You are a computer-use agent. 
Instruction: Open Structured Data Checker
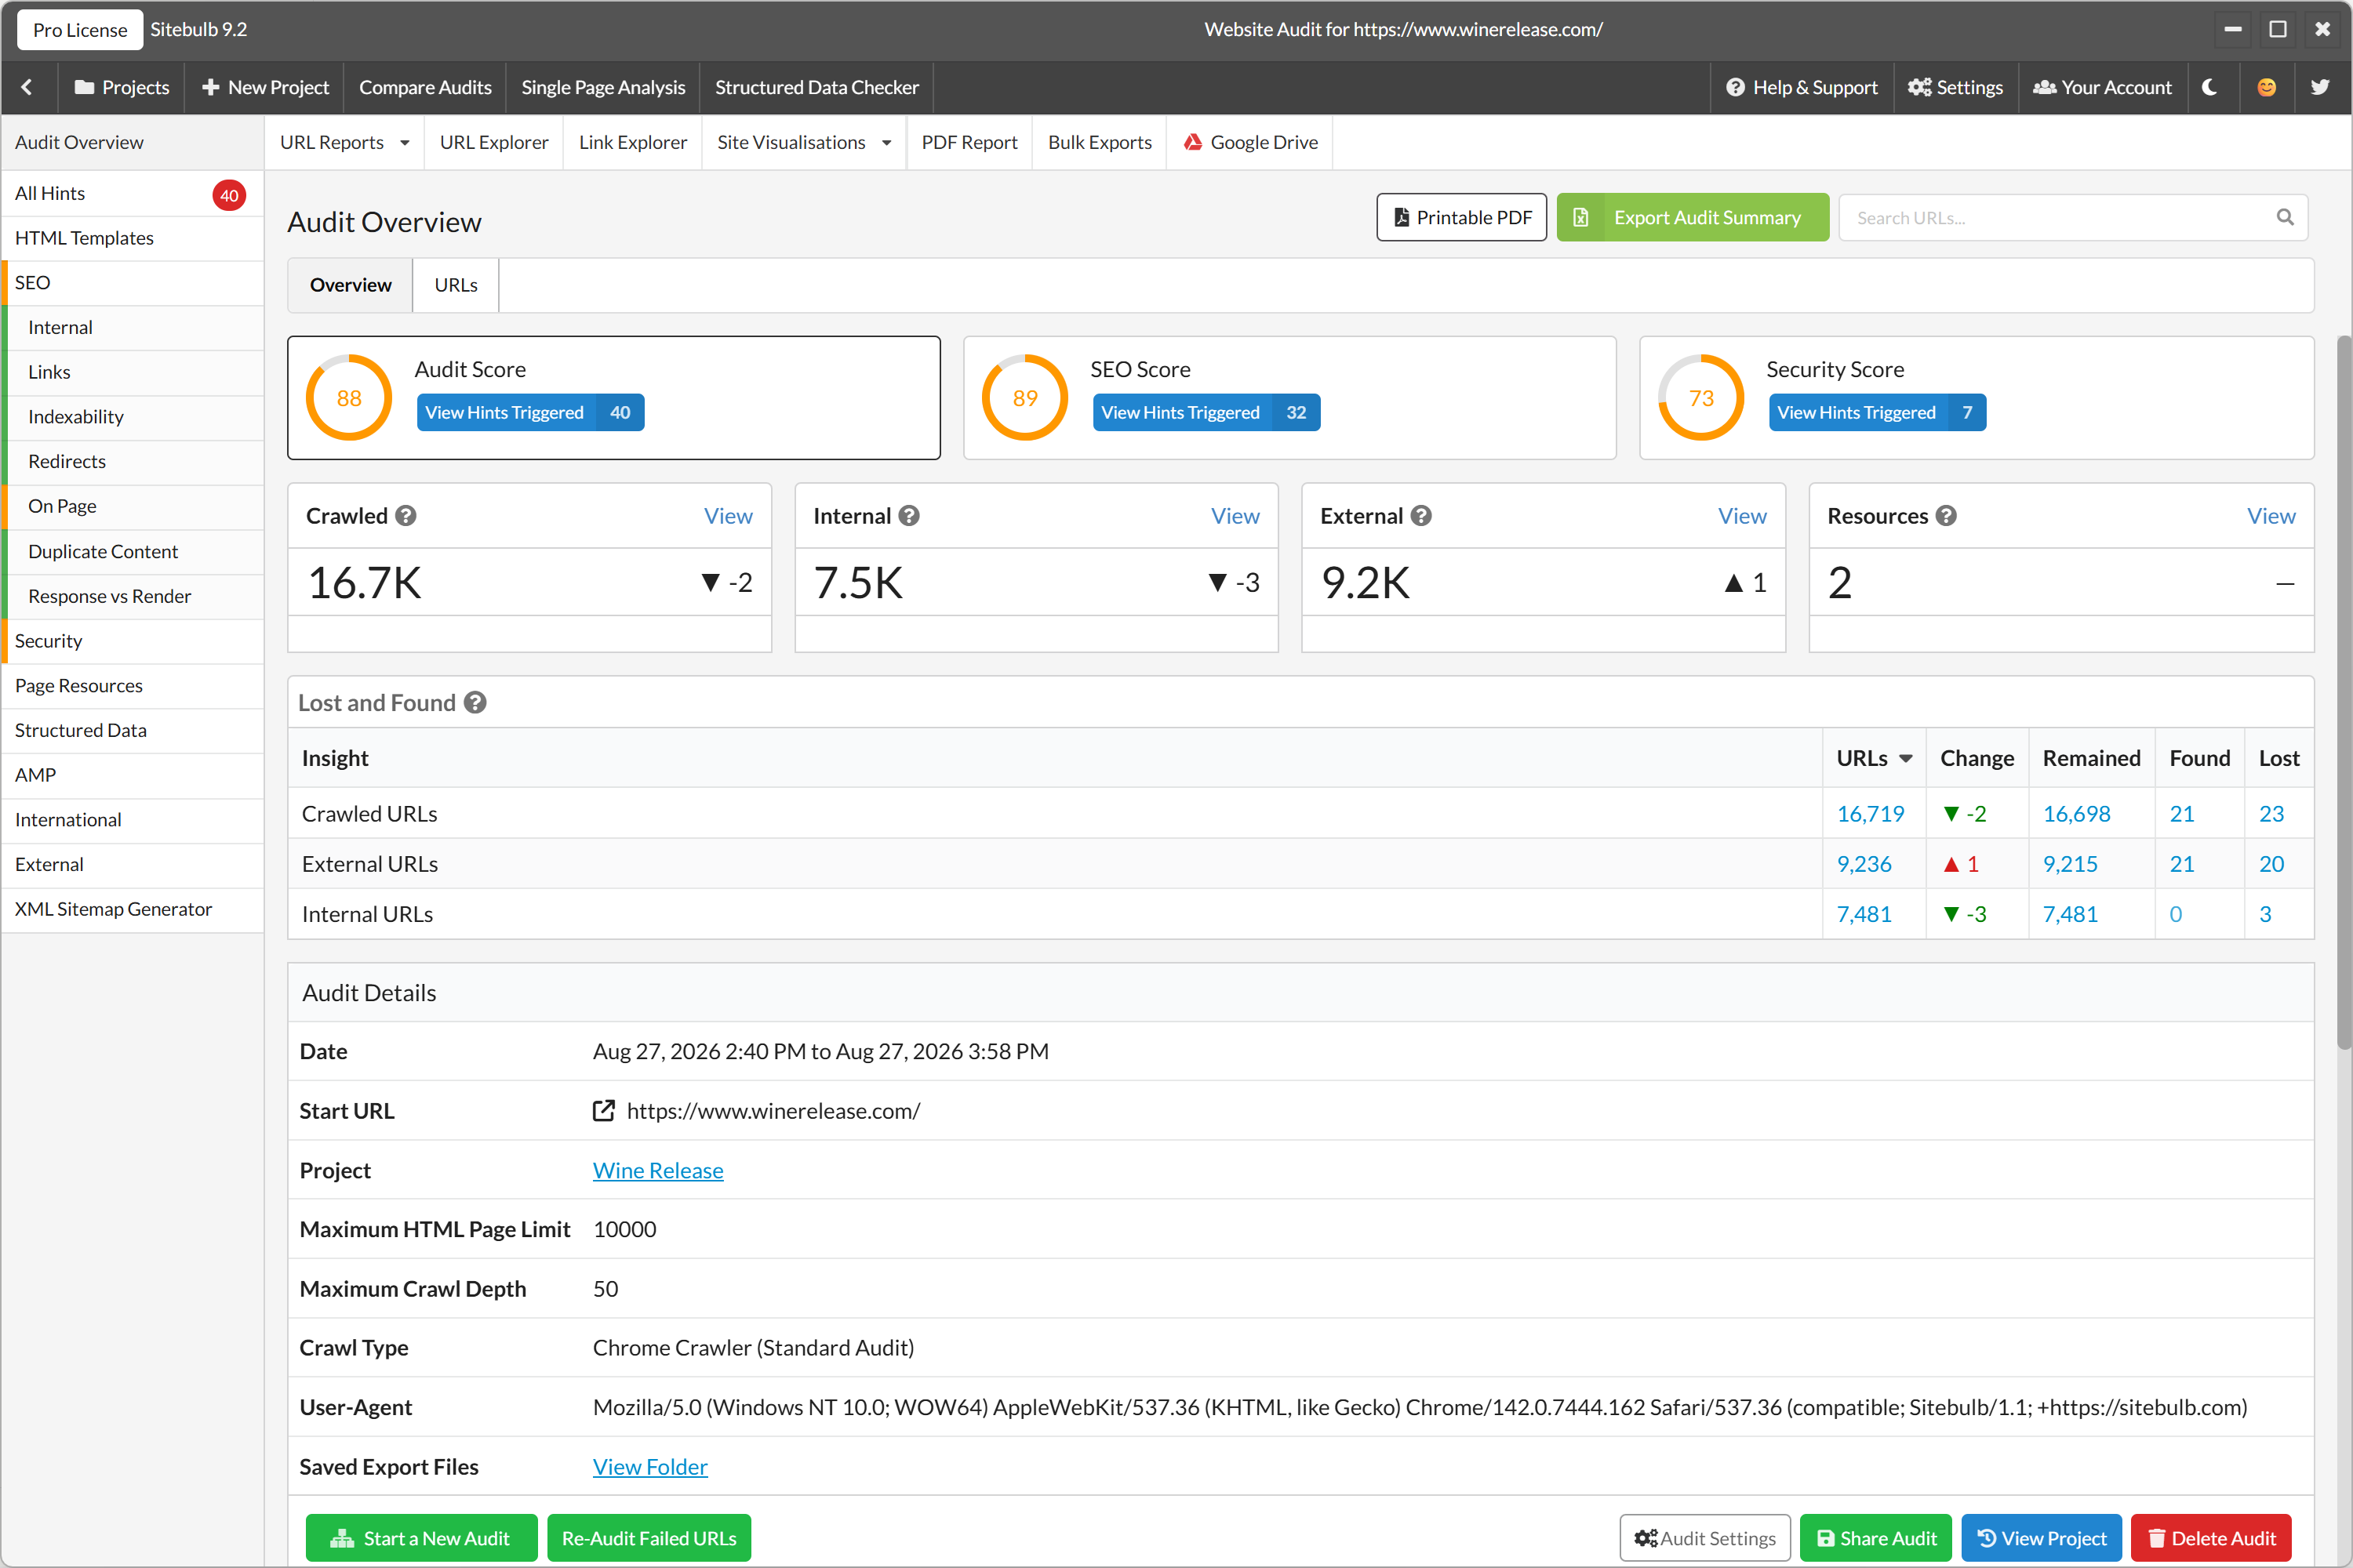click(816, 87)
